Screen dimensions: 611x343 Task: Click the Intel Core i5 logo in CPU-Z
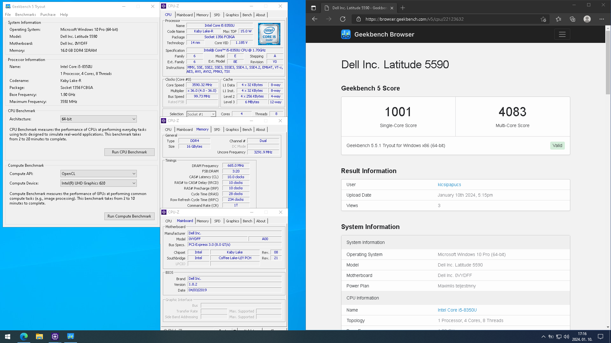pyautogui.click(x=269, y=34)
